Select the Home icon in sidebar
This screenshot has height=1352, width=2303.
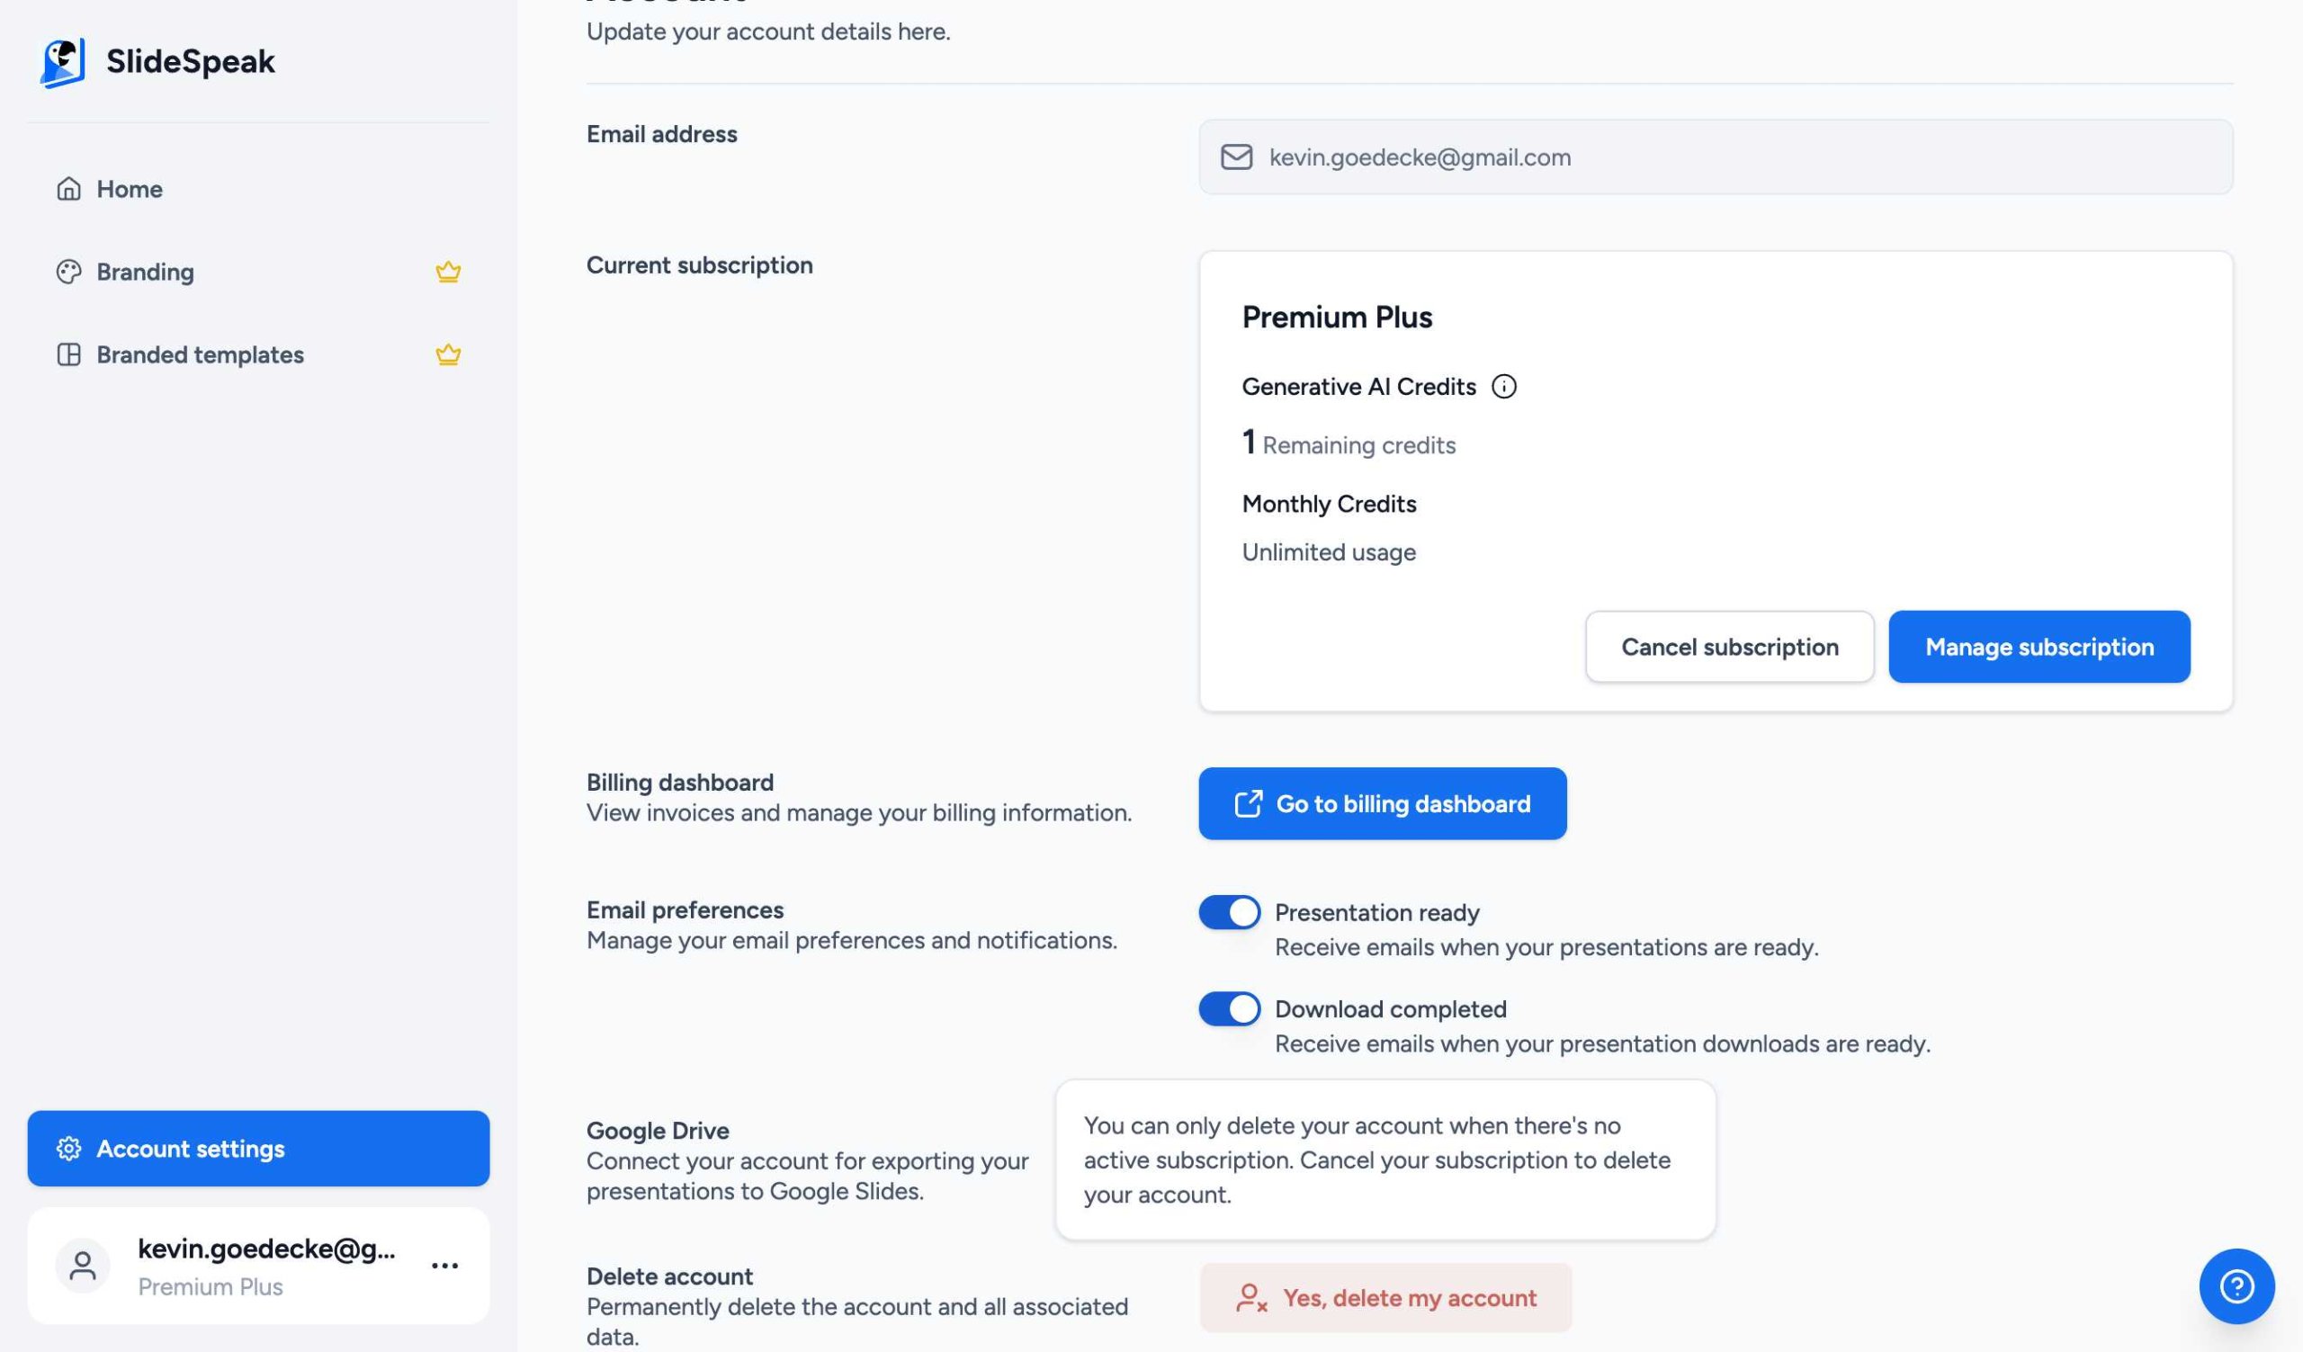tap(67, 189)
